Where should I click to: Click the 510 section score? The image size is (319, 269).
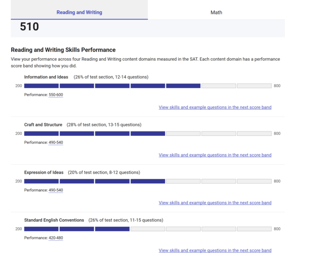point(30,27)
